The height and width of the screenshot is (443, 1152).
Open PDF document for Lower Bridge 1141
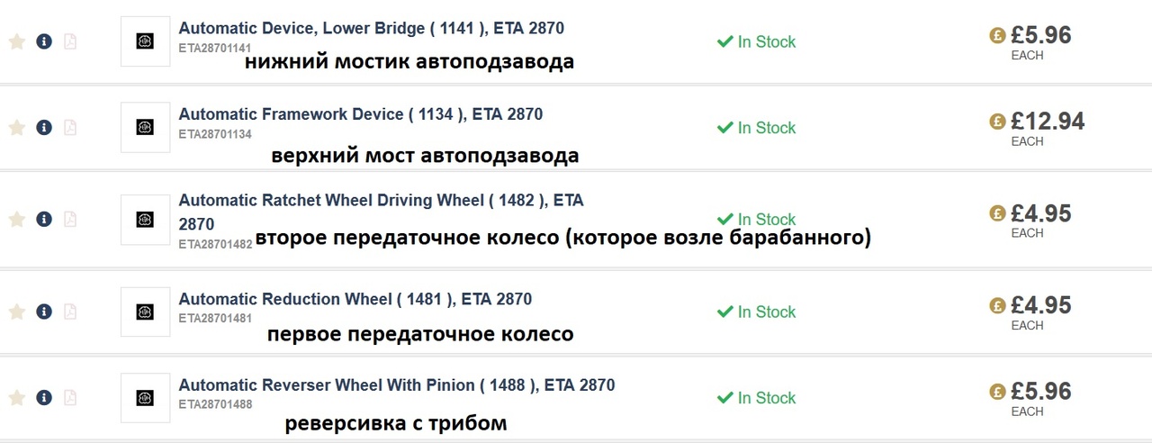[70, 41]
